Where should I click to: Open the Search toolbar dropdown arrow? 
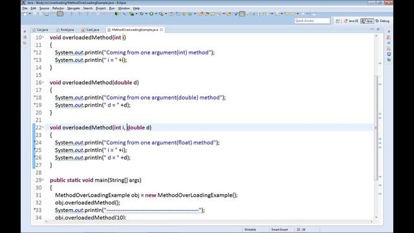tap(224, 14)
